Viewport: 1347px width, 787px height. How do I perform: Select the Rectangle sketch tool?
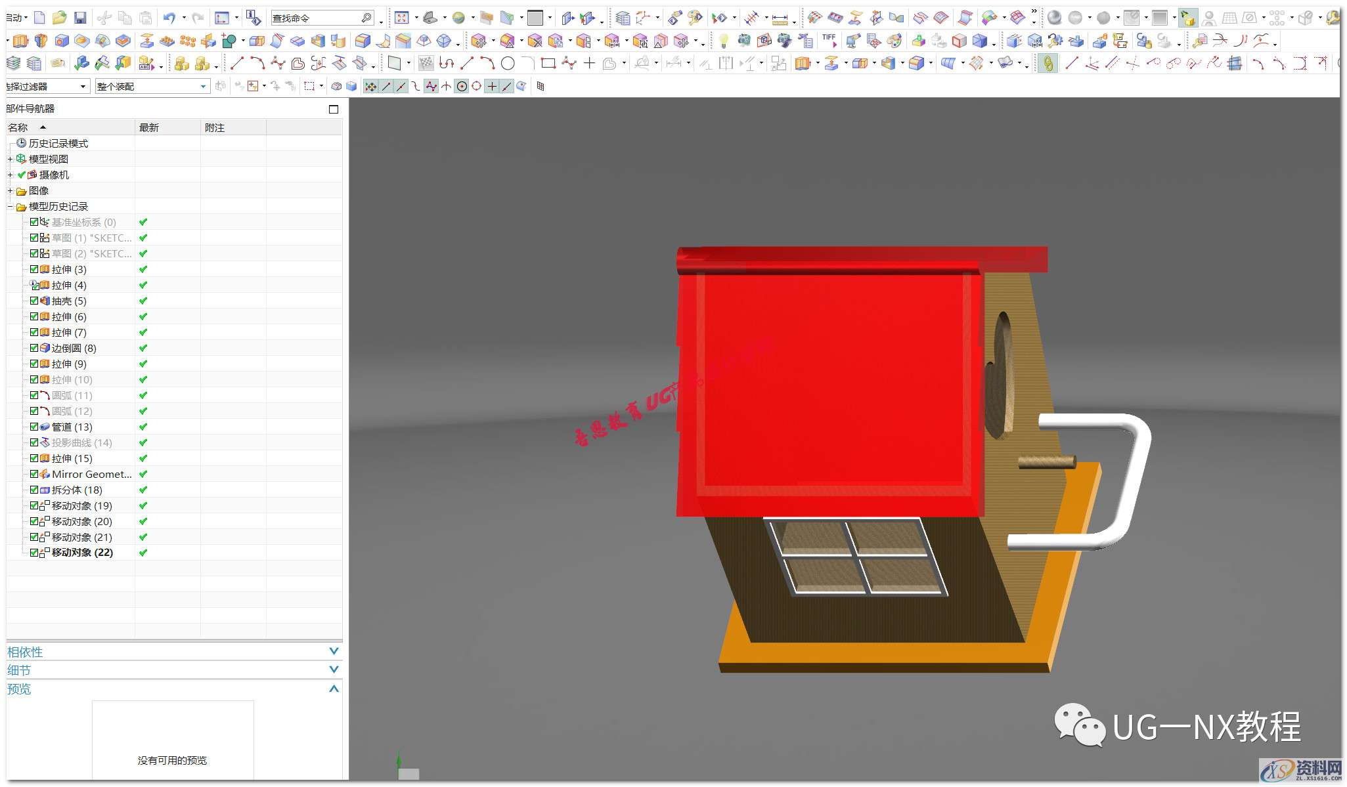click(x=548, y=64)
